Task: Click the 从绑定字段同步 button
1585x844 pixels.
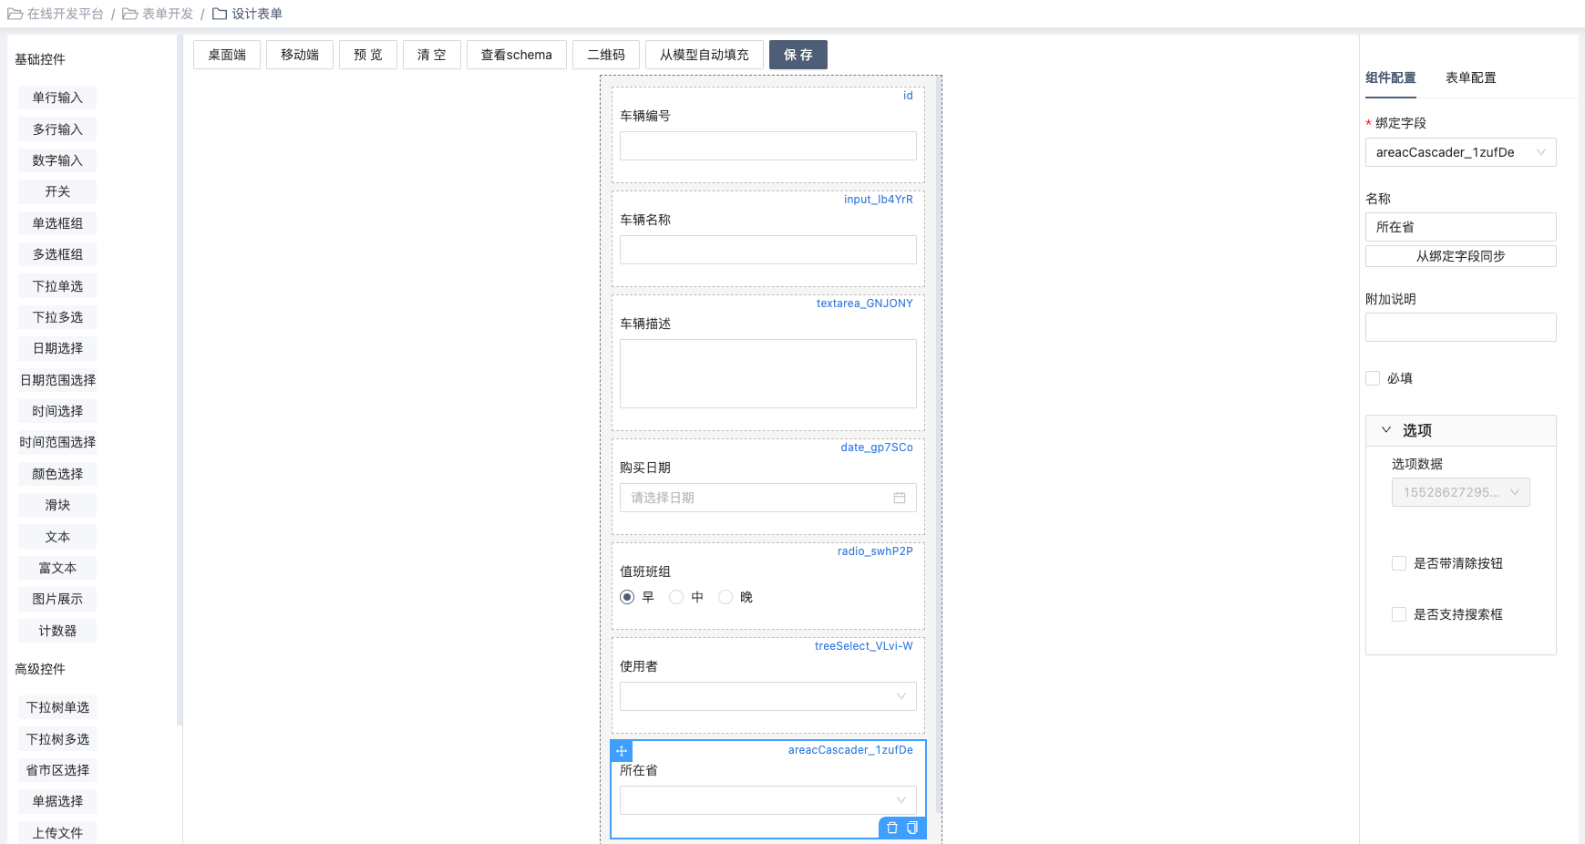Action: [1460, 256]
